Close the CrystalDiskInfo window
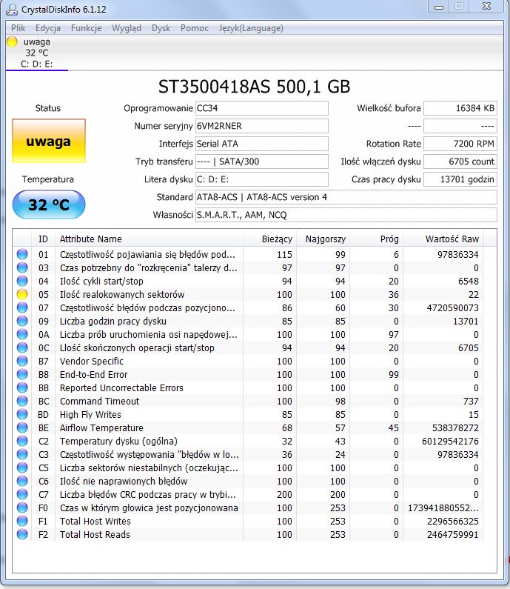The image size is (510, 589). [486, 7]
